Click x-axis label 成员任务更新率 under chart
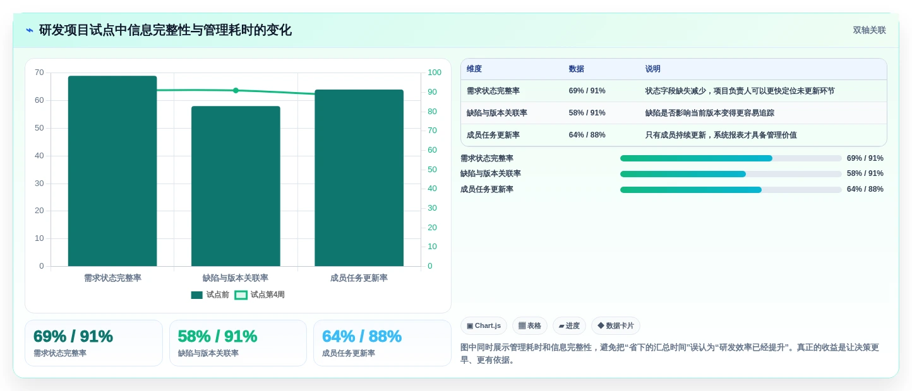This screenshot has height=391, width=912. coord(359,278)
